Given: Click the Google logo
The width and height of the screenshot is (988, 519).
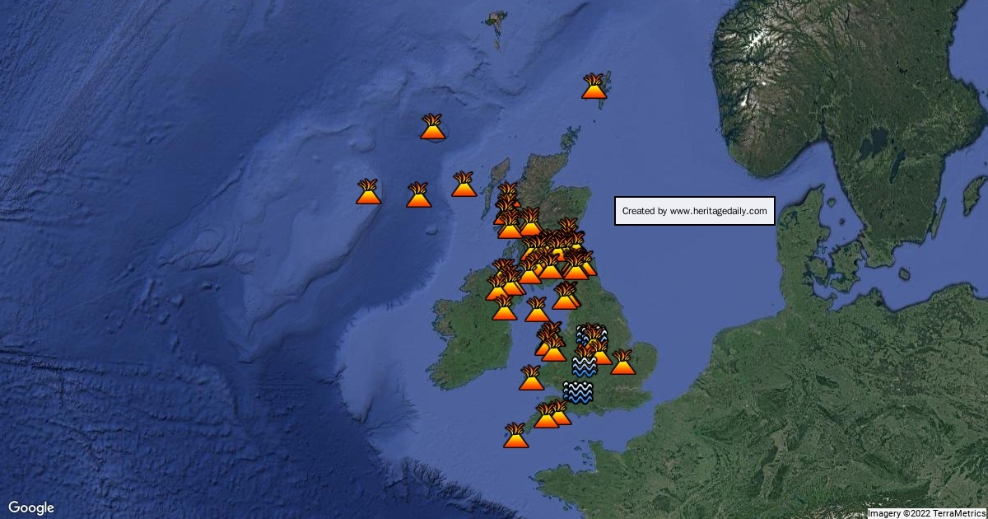Looking at the screenshot, I should (31, 507).
